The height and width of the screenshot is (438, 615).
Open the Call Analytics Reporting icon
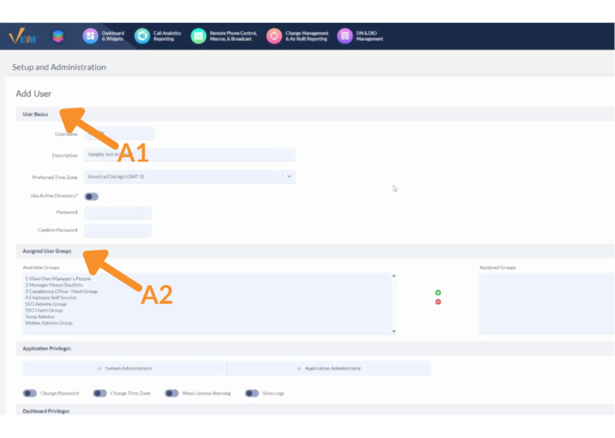coord(142,36)
